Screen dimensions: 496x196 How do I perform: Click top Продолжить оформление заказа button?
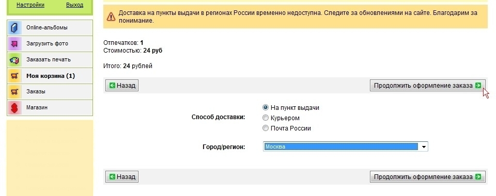point(427,86)
